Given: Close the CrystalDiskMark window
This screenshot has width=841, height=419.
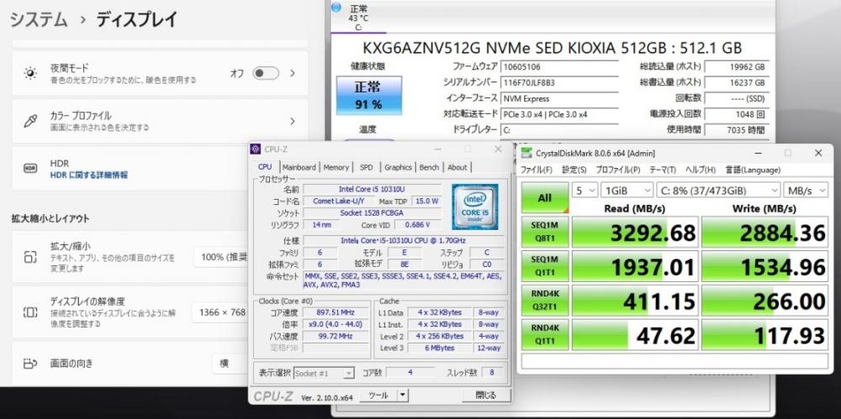Looking at the screenshot, I should [818, 153].
